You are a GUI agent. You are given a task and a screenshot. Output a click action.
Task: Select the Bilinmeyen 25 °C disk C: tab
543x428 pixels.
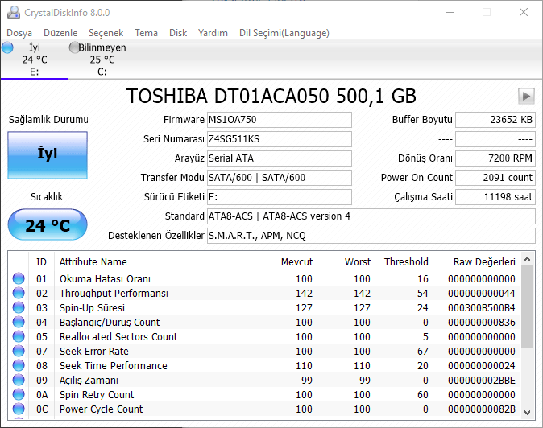102,60
